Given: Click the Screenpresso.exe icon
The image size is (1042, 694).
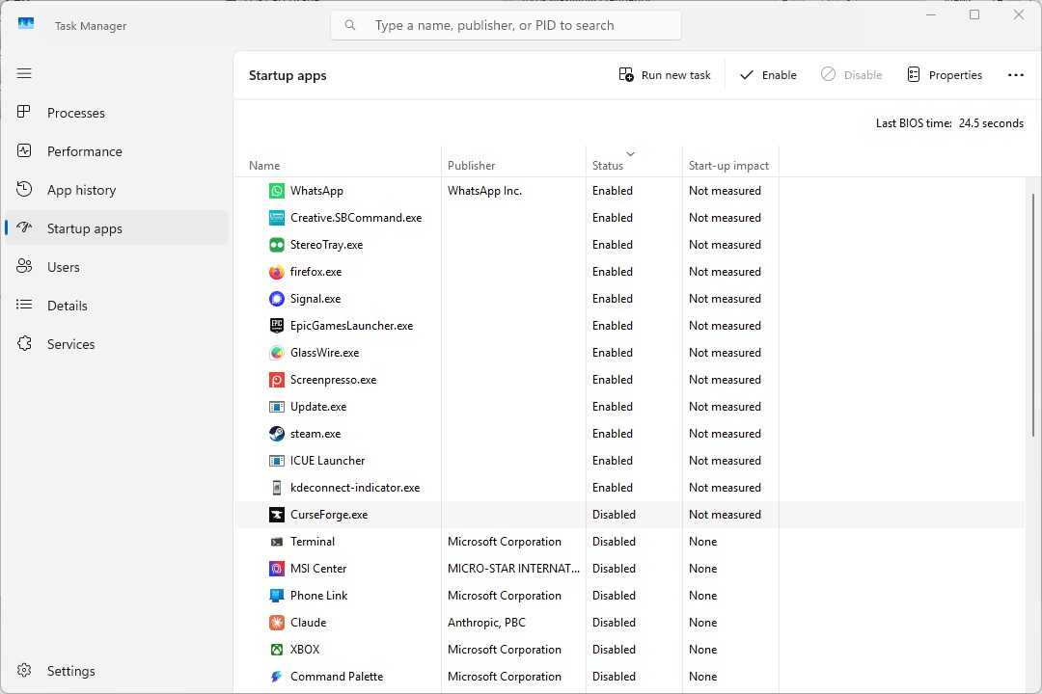Looking at the screenshot, I should (277, 380).
